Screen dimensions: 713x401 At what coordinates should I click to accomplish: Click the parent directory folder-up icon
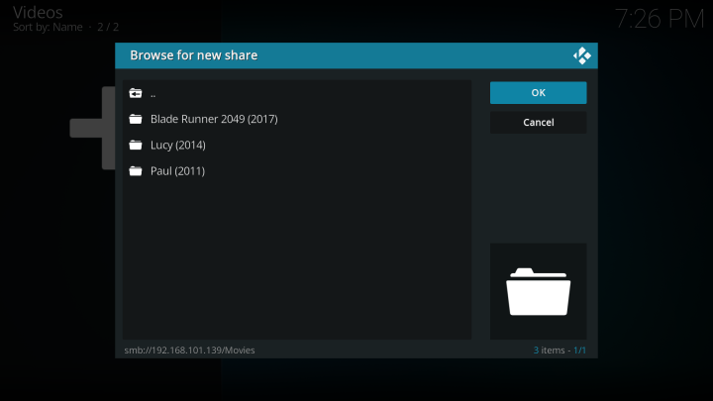(136, 94)
